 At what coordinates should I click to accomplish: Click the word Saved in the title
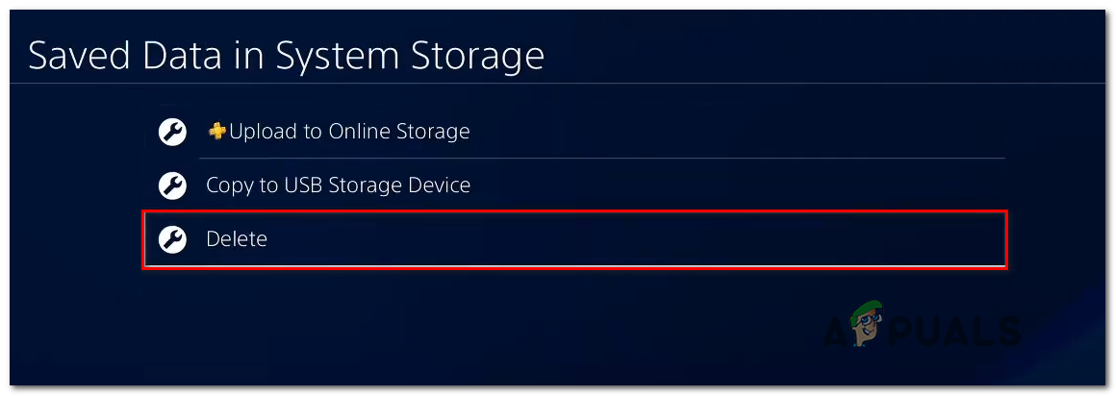tap(80, 57)
